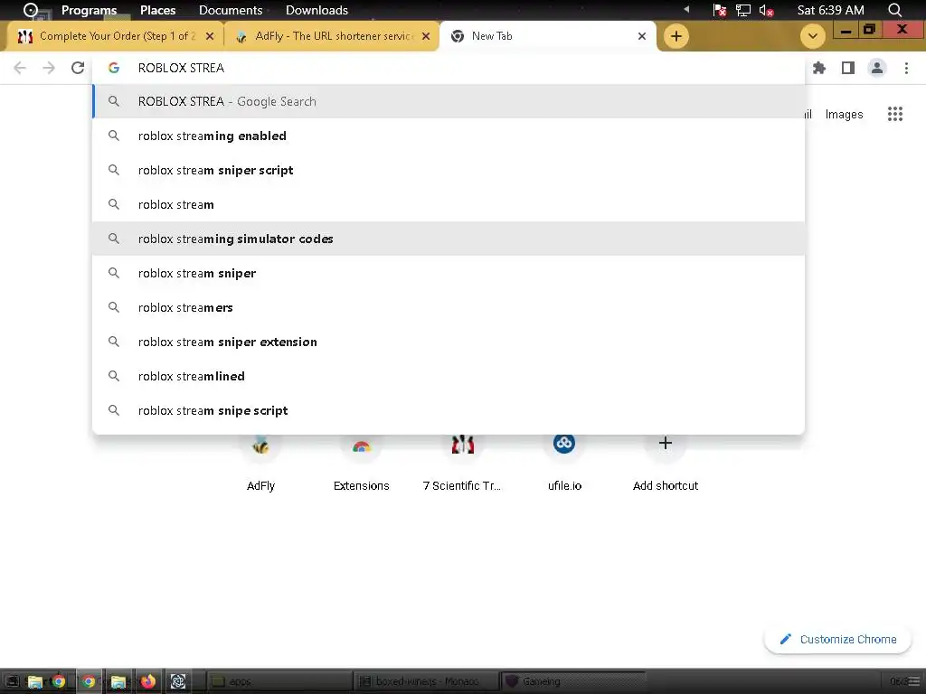Click the muted volume tray icon
The height and width of the screenshot is (694, 926).
pyautogui.click(x=766, y=10)
